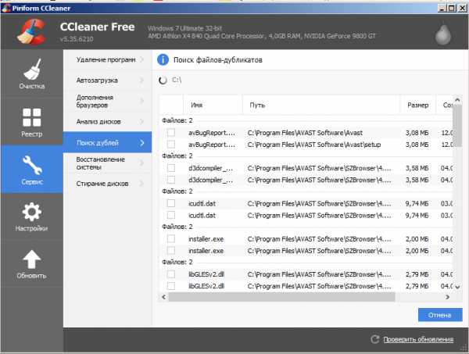The height and width of the screenshot is (354, 469).
Task: Open the Очистка cleaner section
Action: click(x=32, y=73)
